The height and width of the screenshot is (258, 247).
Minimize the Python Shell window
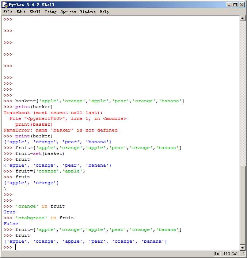click(x=229, y=5)
